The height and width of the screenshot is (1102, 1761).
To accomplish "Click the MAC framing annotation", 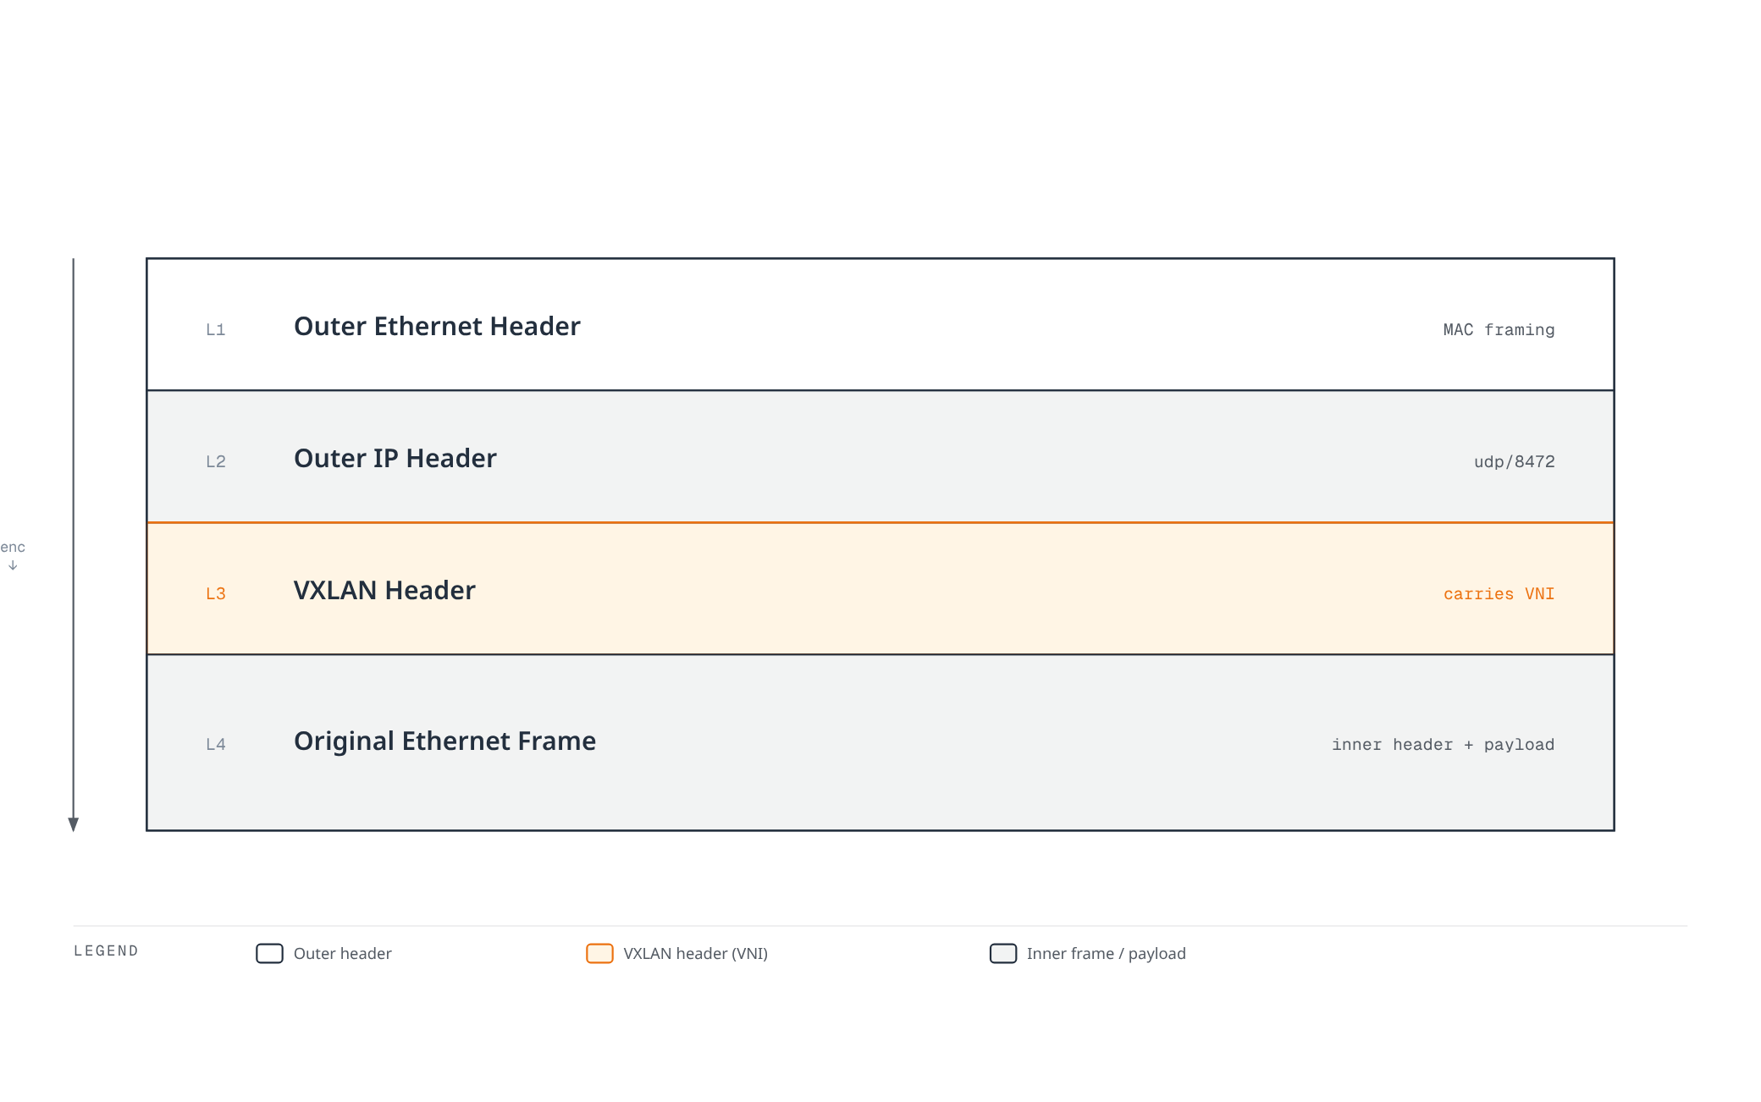I will click(x=1499, y=329).
